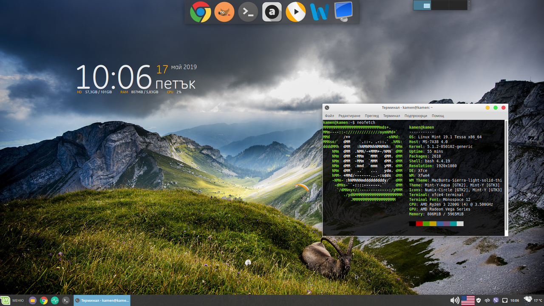Click the Shell: bash 4.4.19 line
Viewport: 544px width, 306px height.
coord(429,161)
